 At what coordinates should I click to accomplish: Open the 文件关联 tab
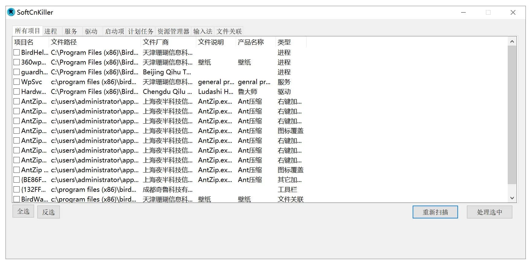point(229,32)
